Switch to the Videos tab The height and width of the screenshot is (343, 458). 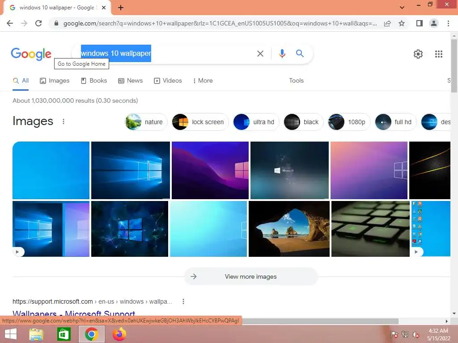[x=168, y=81]
